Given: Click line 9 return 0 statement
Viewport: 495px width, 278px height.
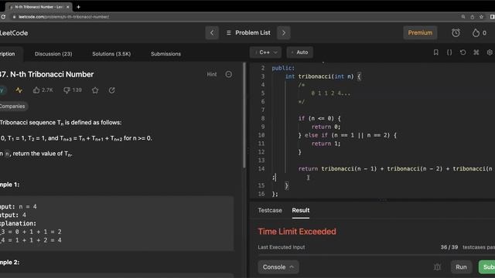Looking at the screenshot, I should pos(326,127).
